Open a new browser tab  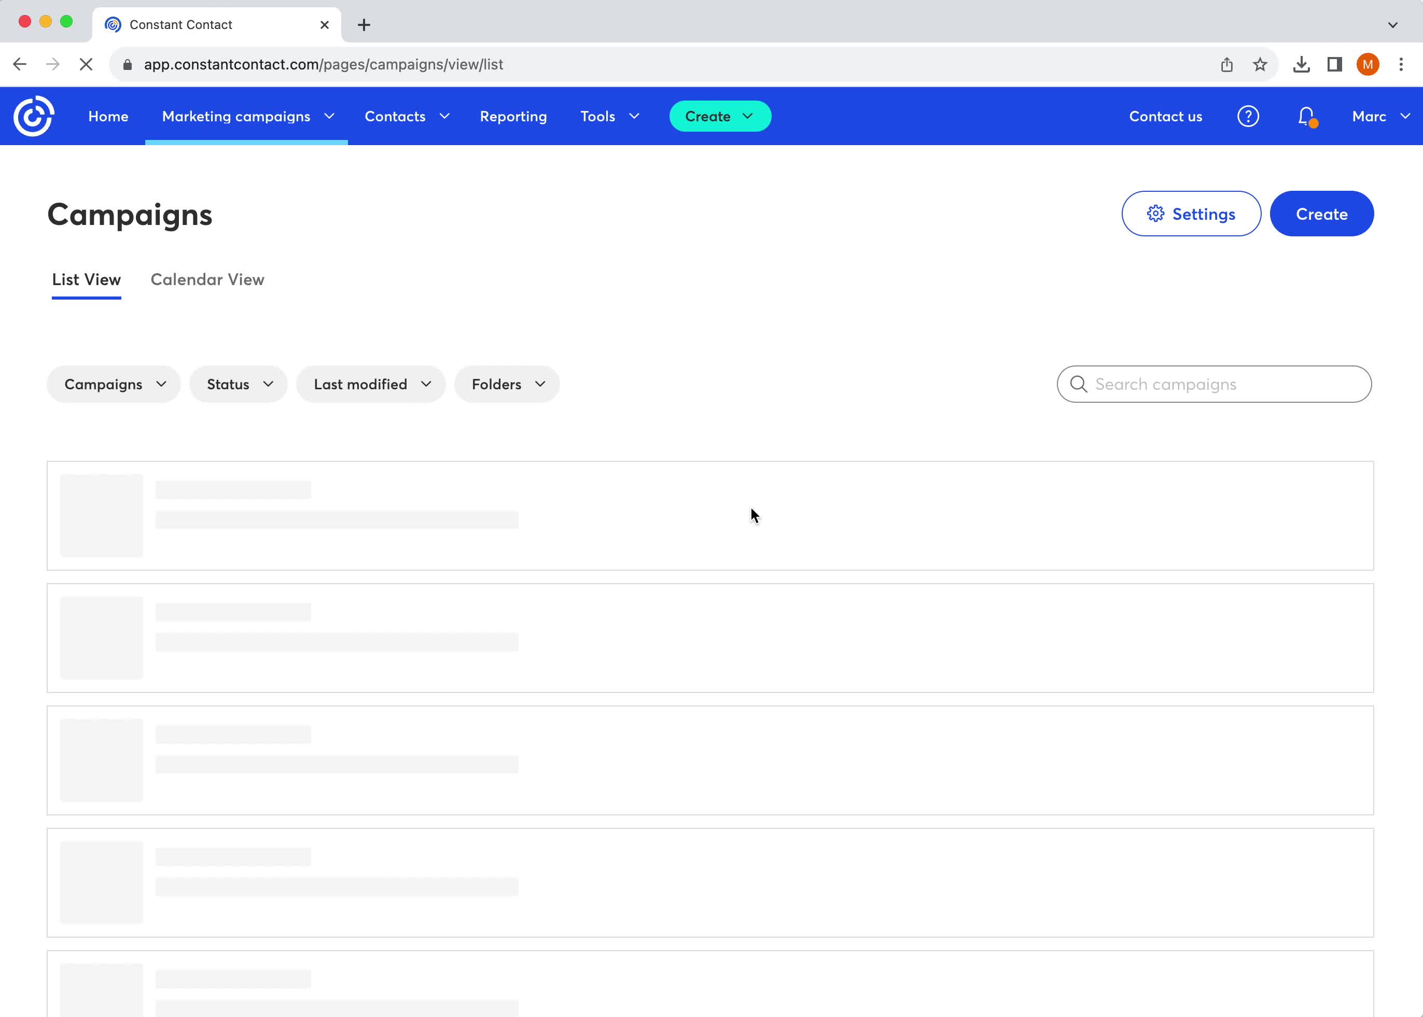pyautogui.click(x=364, y=25)
